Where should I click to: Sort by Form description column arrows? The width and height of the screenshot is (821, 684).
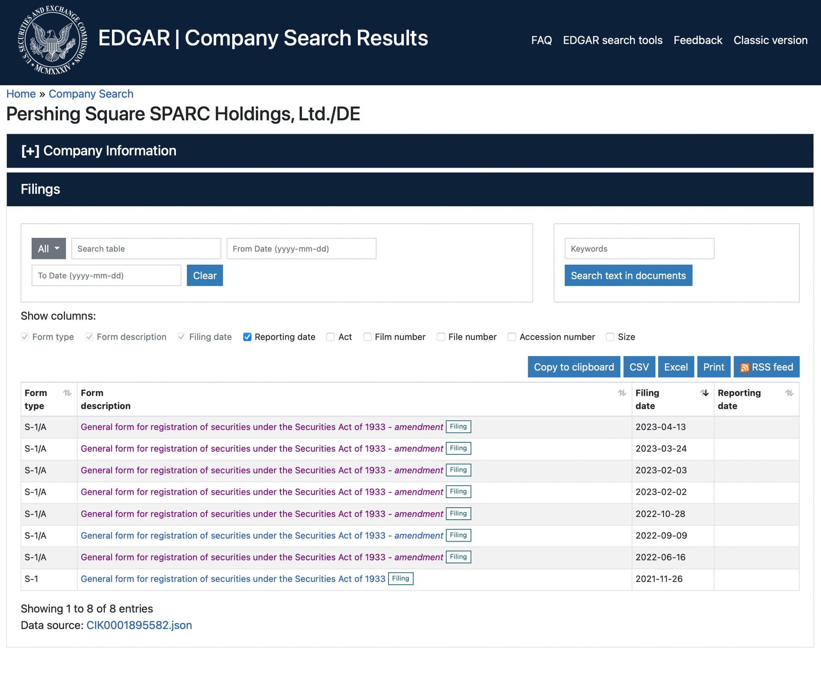622,393
